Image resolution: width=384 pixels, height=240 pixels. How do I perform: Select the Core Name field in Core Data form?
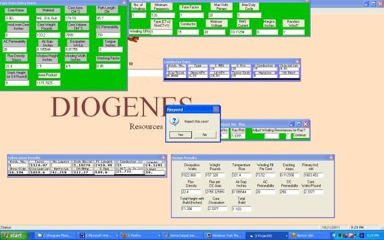(17, 19)
